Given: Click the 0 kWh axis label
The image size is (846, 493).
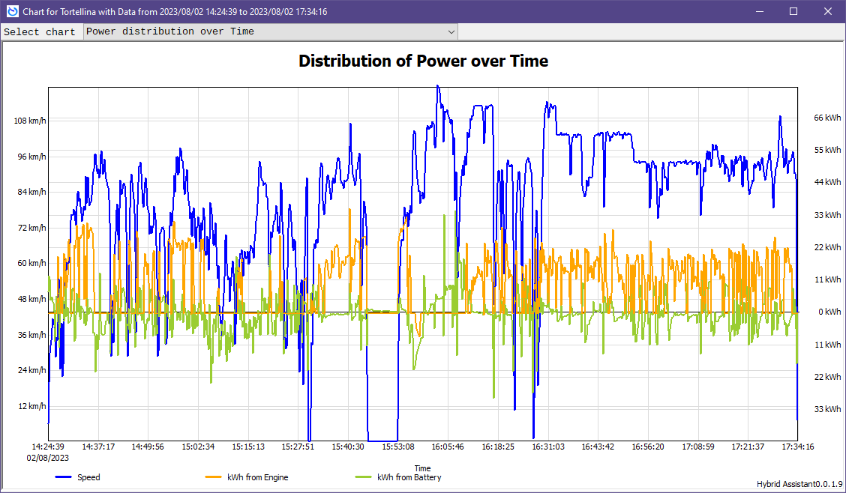Looking at the screenshot, I should [829, 312].
